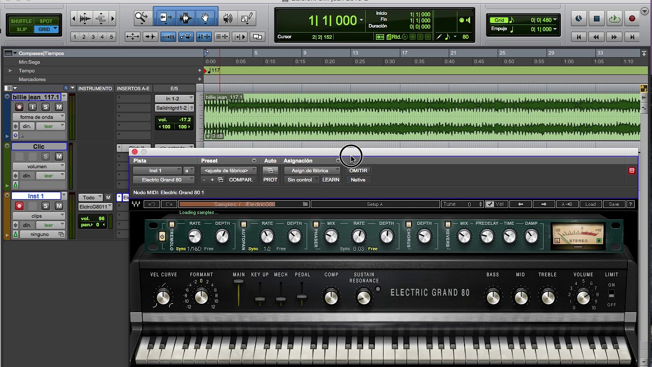The width and height of the screenshot is (652, 367).
Task: Click the Zoom Toggle crossed-arrows icon
Action: [x=132, y=37]
